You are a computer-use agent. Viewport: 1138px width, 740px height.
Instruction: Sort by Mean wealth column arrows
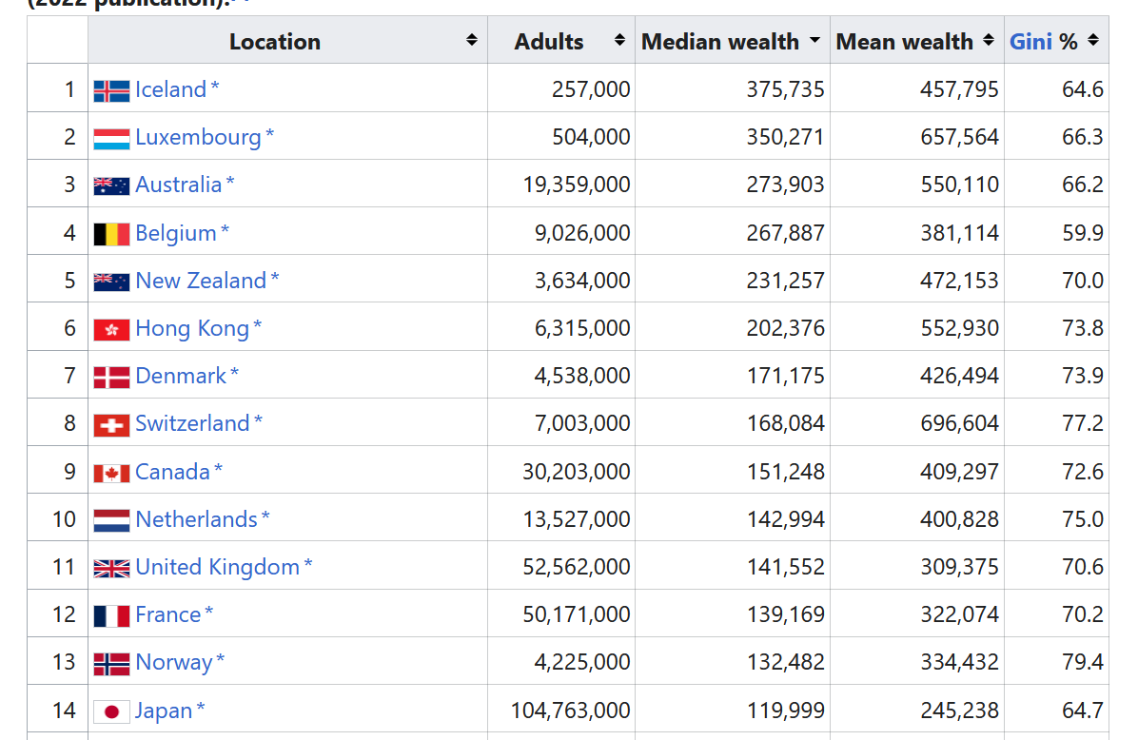click(x=989, y=40)
